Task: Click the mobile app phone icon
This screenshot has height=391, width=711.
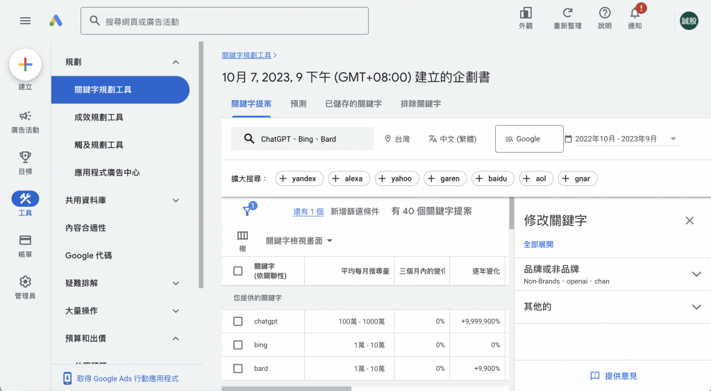Action: click(x=67, y=378)
